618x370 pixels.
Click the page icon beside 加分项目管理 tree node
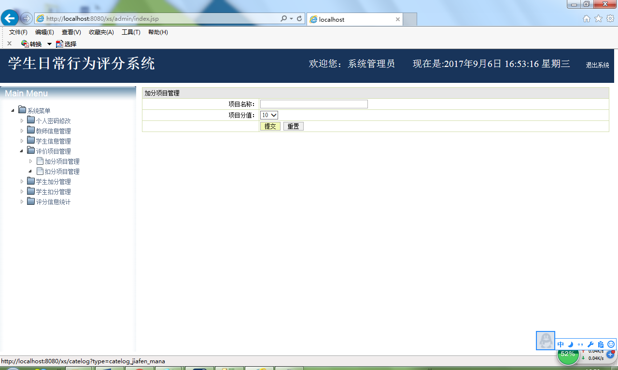[40, 161]
